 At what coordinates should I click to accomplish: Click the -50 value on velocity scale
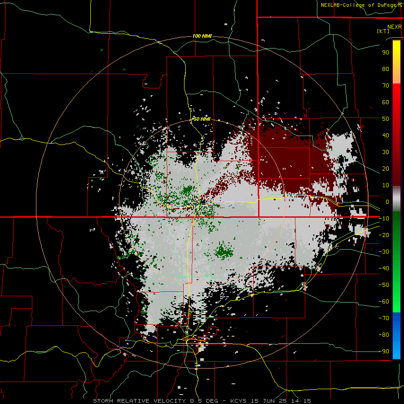(384, 285)
